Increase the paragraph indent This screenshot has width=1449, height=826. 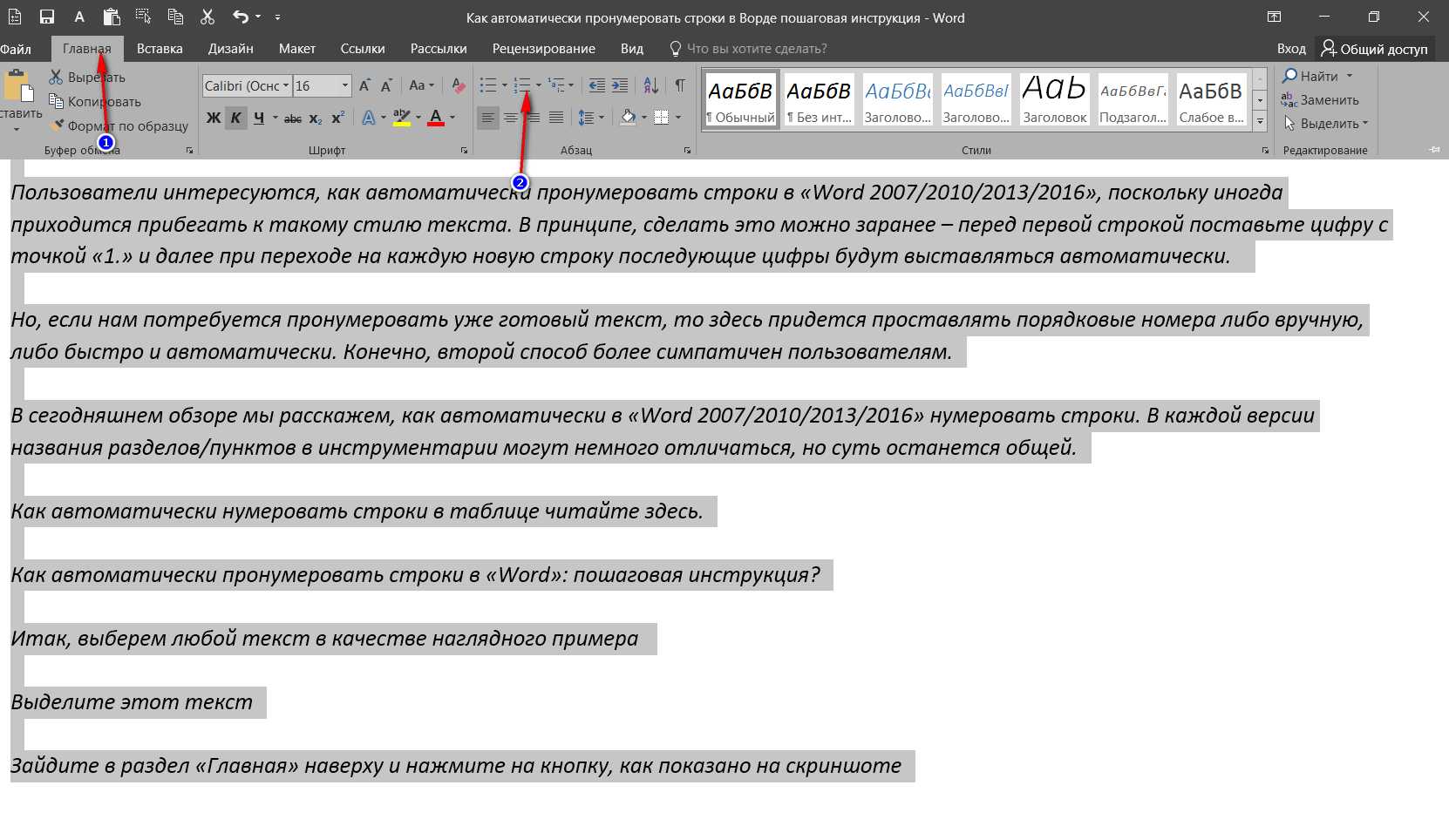pos(620,85)
